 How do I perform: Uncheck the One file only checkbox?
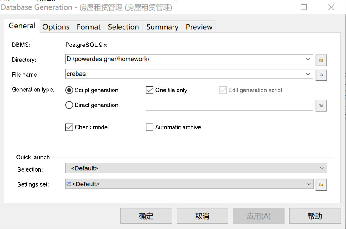(x=149, y=90)
